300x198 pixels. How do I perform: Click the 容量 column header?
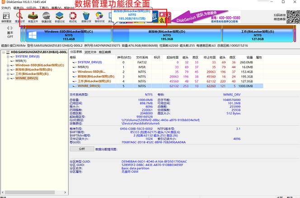tap(249, 57)
